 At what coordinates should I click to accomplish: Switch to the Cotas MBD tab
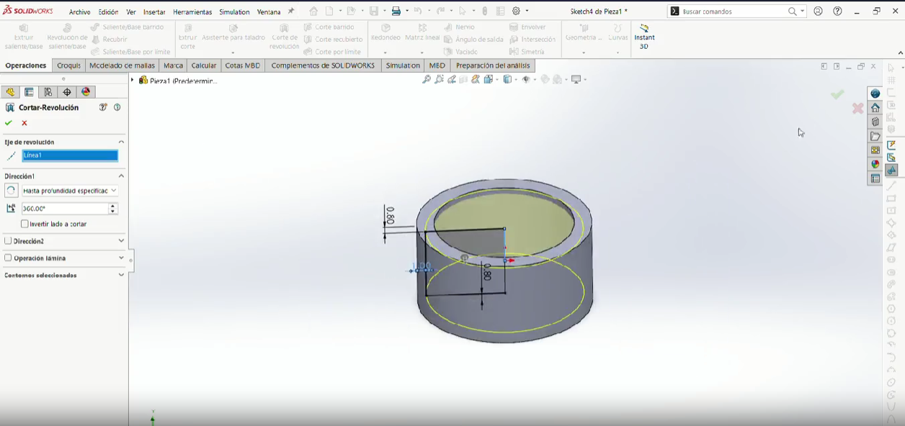pyautogui.click(x=243, y=65)
